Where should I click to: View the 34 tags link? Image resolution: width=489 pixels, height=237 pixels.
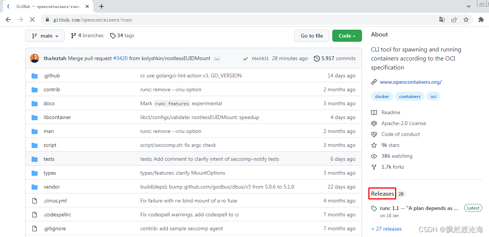122,36
